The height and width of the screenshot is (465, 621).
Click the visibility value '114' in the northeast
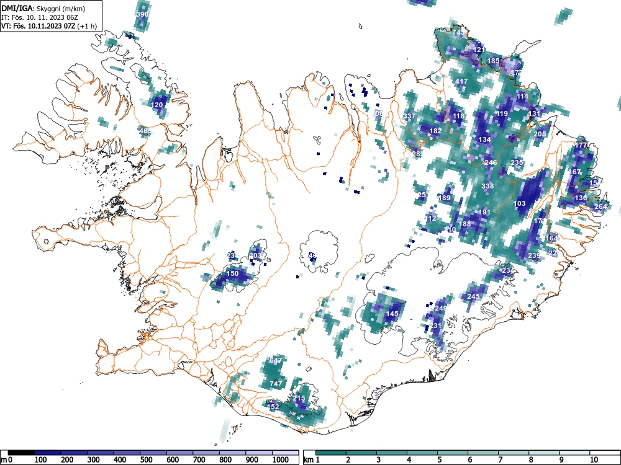523,96
